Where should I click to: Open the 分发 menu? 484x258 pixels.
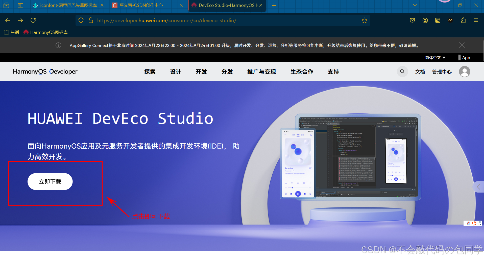(227, 72)
